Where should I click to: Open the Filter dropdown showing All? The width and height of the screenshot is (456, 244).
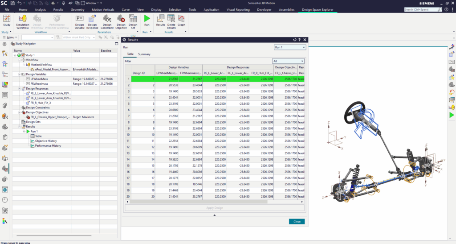[x=288, y=61]
